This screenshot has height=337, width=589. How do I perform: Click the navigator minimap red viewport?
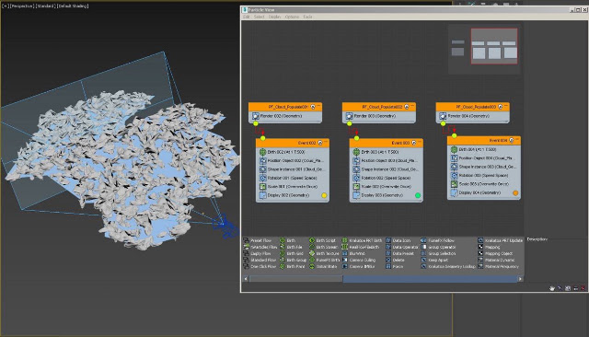coord(494,46)
